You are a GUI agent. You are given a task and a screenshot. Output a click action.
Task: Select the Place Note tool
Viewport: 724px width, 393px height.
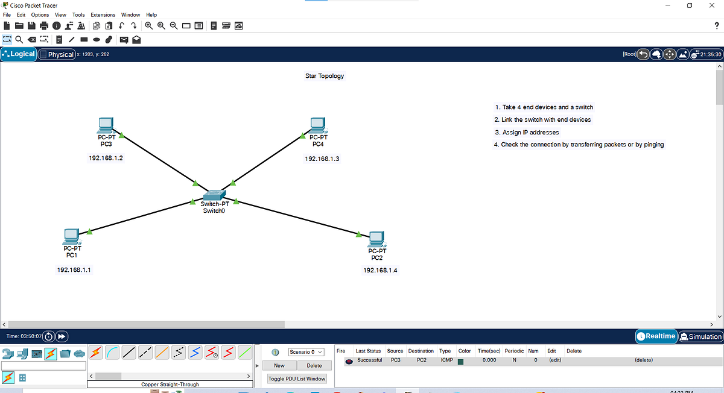[59, 39]
